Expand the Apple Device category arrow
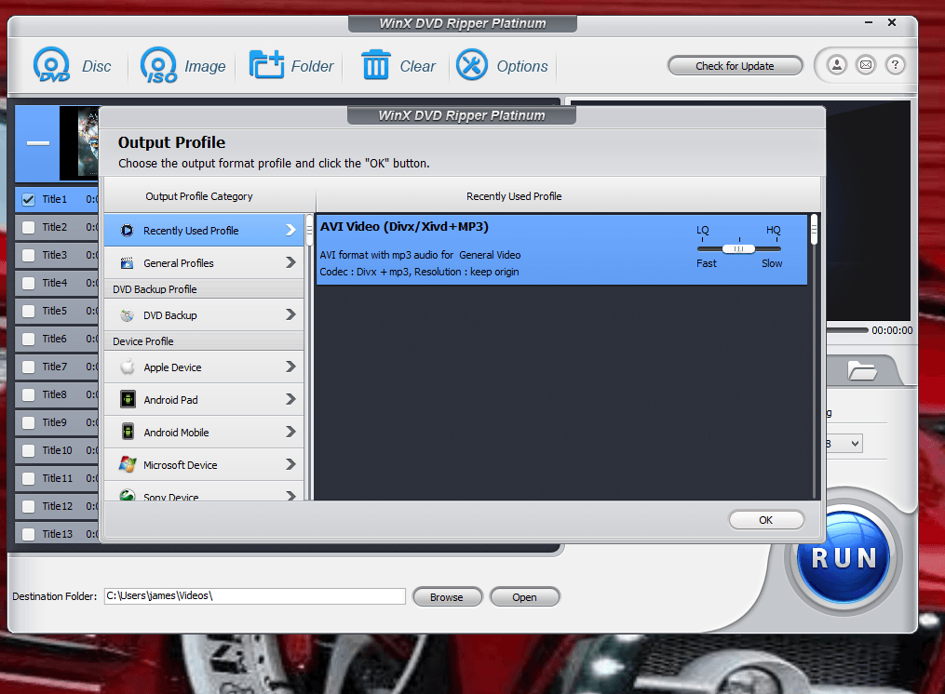Image resolution: width=945 pixels, height=694 pixels. [x=290, y=367]
